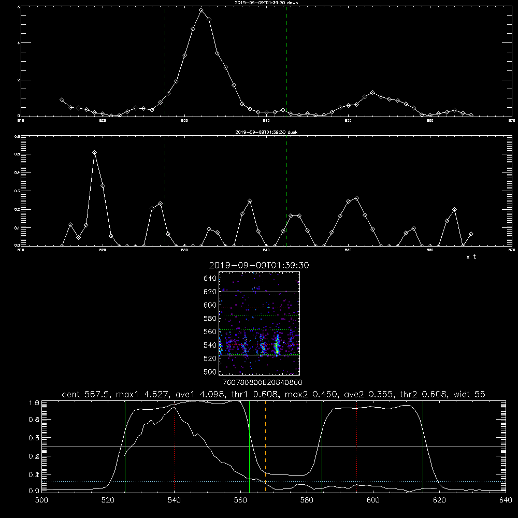Click the 'cent 567.5' value in the bottom title
The height and width of the screenshot is (518, 518).
pos(87,394)
